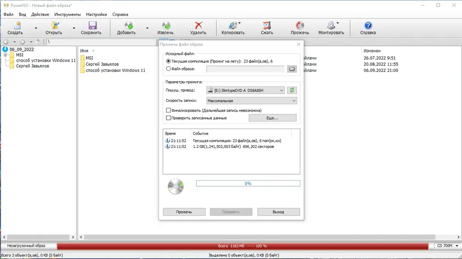Expand the MSI tree node
The image size is (462, 259).
pyautogui.click(x=5, y=55)
